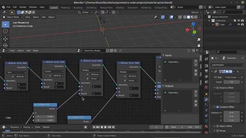Toggle Cube render camera icon in outliner

tap(243, 25)
